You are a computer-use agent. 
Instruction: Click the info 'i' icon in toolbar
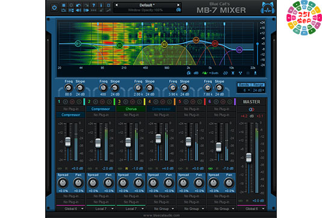(x=101, y=5)
